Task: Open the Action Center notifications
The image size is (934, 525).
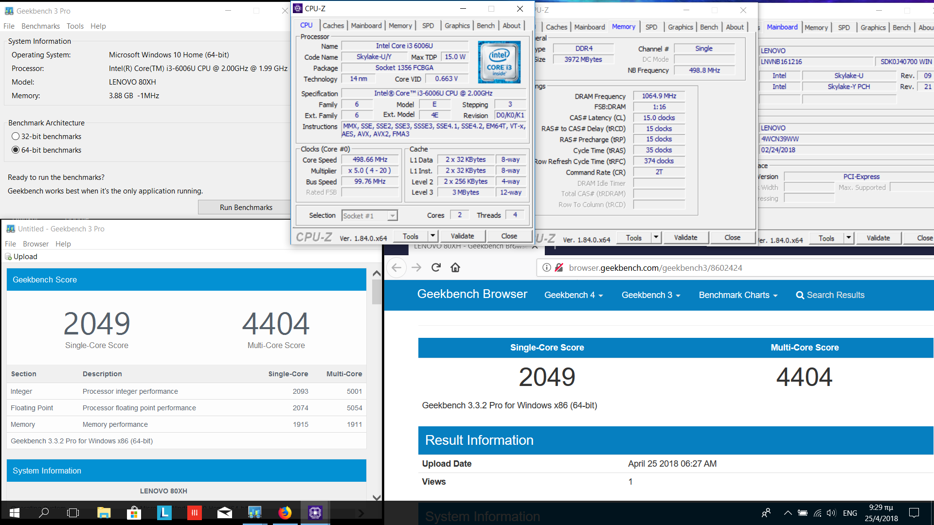Action: tap(914, 512)
